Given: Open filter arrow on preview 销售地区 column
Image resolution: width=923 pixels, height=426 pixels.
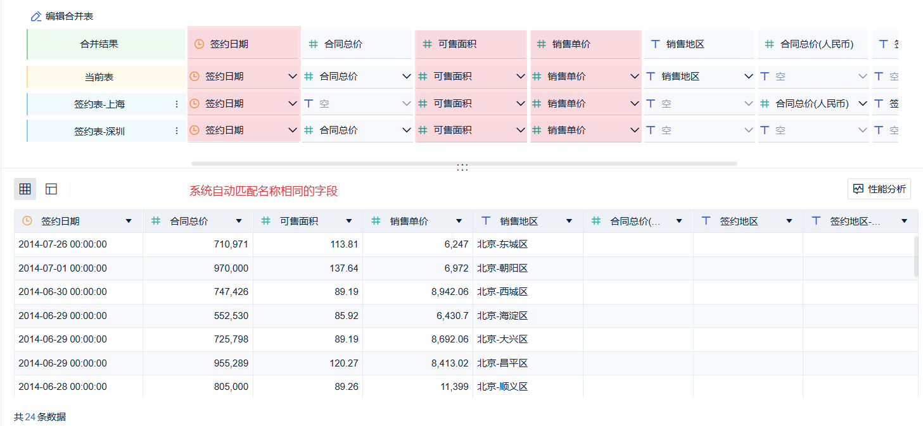Looking at the screenshot, I should [569, 222].
